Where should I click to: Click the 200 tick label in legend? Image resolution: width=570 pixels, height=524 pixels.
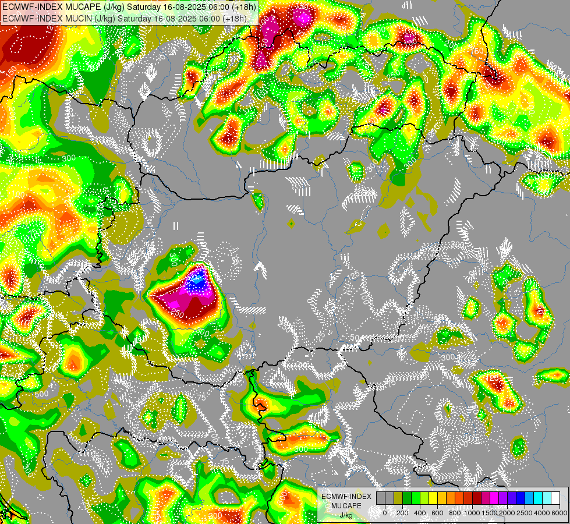[402, 513]
